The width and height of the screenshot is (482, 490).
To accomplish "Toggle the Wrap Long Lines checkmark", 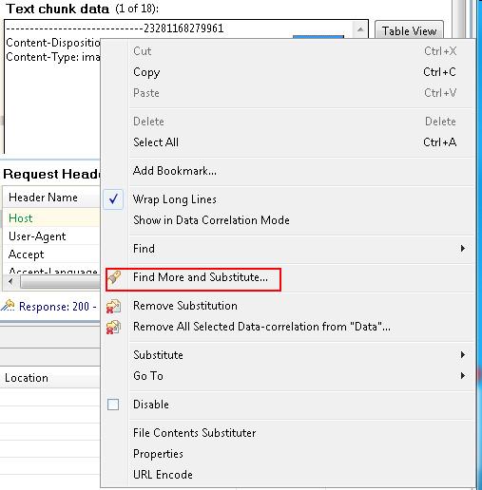I will pyautogui.click(x=113, y=199).
